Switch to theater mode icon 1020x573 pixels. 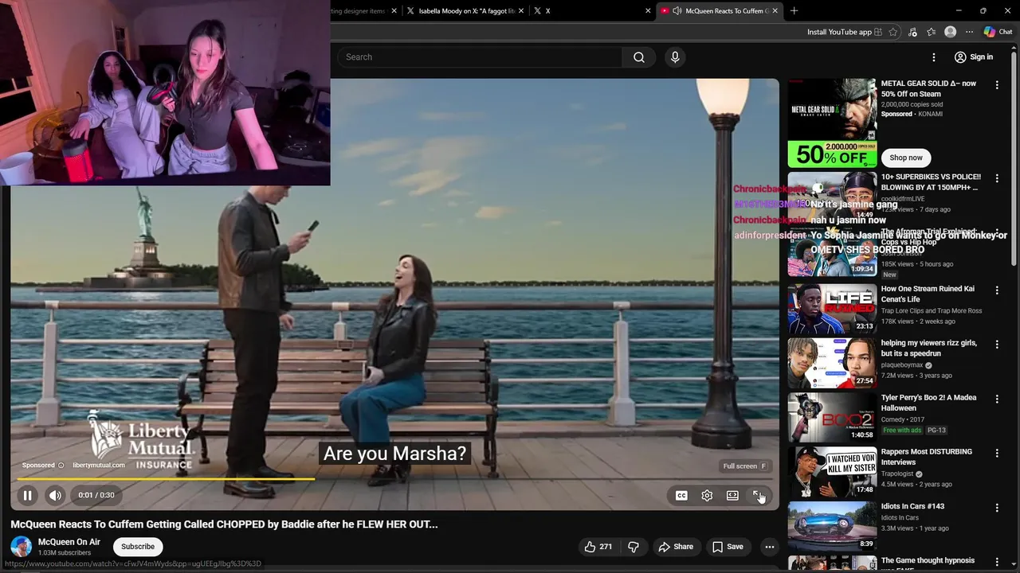(732, 495)
